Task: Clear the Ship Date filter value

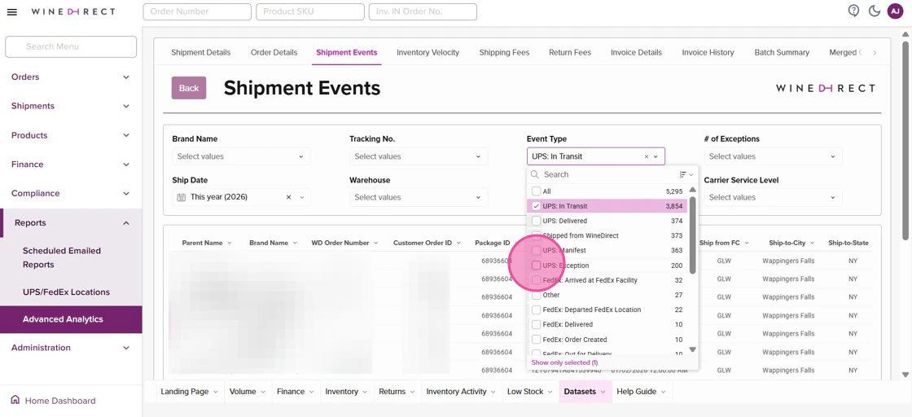Action: point(288,197)
